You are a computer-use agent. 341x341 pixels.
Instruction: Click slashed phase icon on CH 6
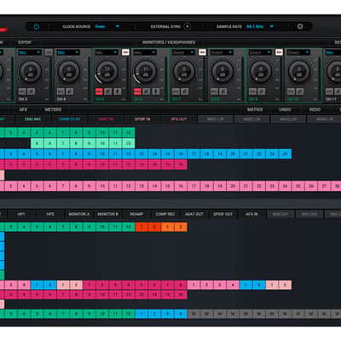[147, 91]
